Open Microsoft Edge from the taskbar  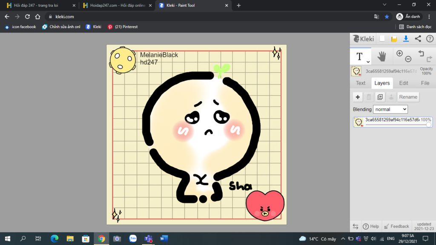pyautogui.click(x=54, y=239)
